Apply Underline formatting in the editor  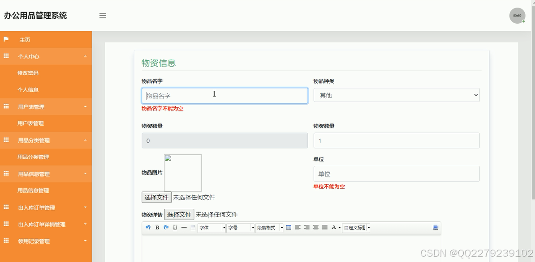coord(175,228)
